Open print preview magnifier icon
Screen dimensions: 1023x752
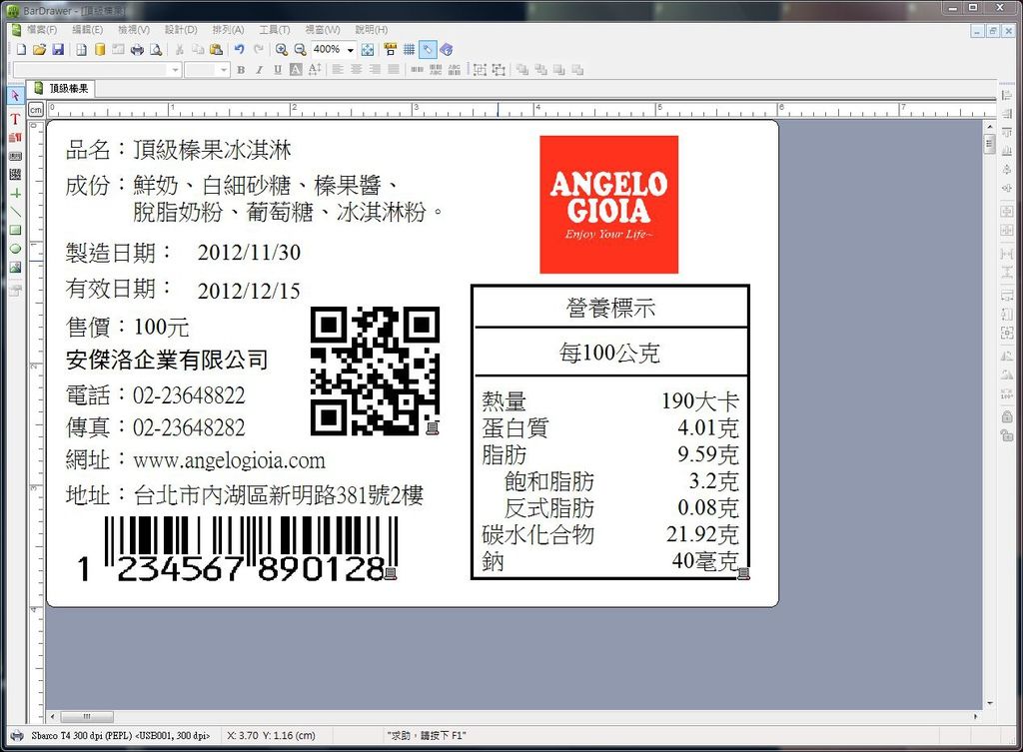(156, 50)
